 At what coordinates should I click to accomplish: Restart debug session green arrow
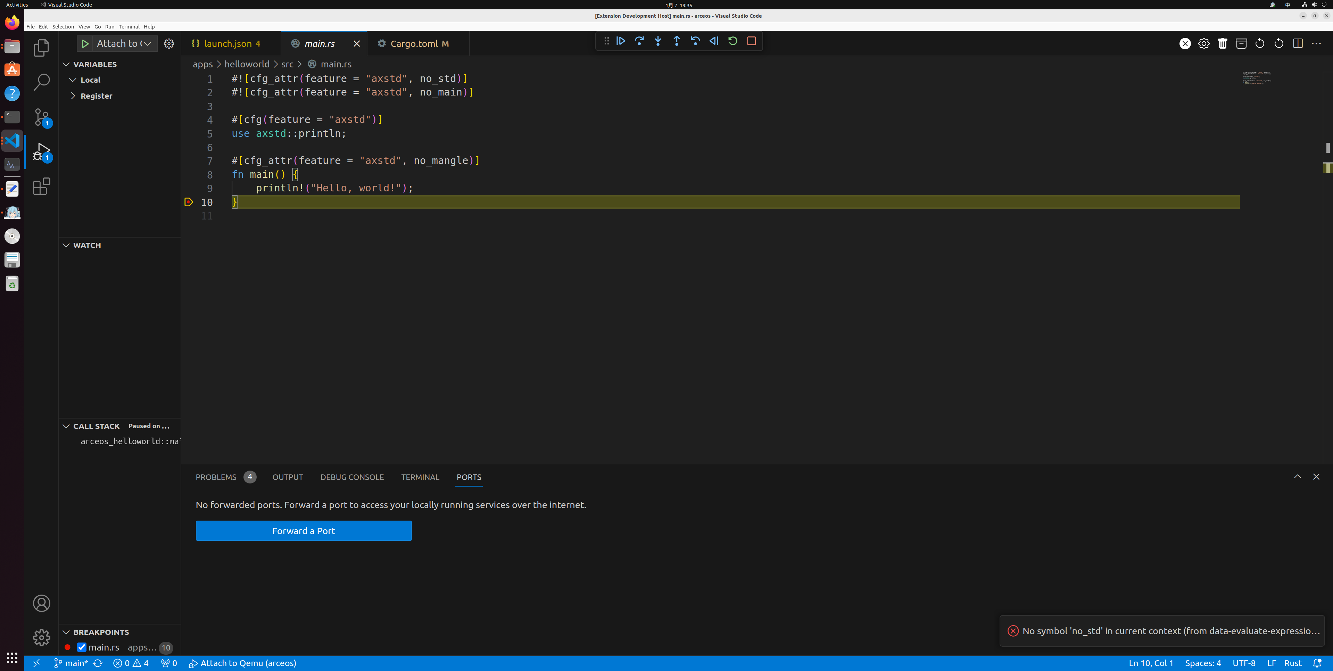tap(733, 41)
